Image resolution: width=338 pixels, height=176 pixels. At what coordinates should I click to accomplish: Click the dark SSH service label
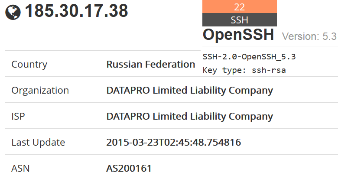pos(240,20)
